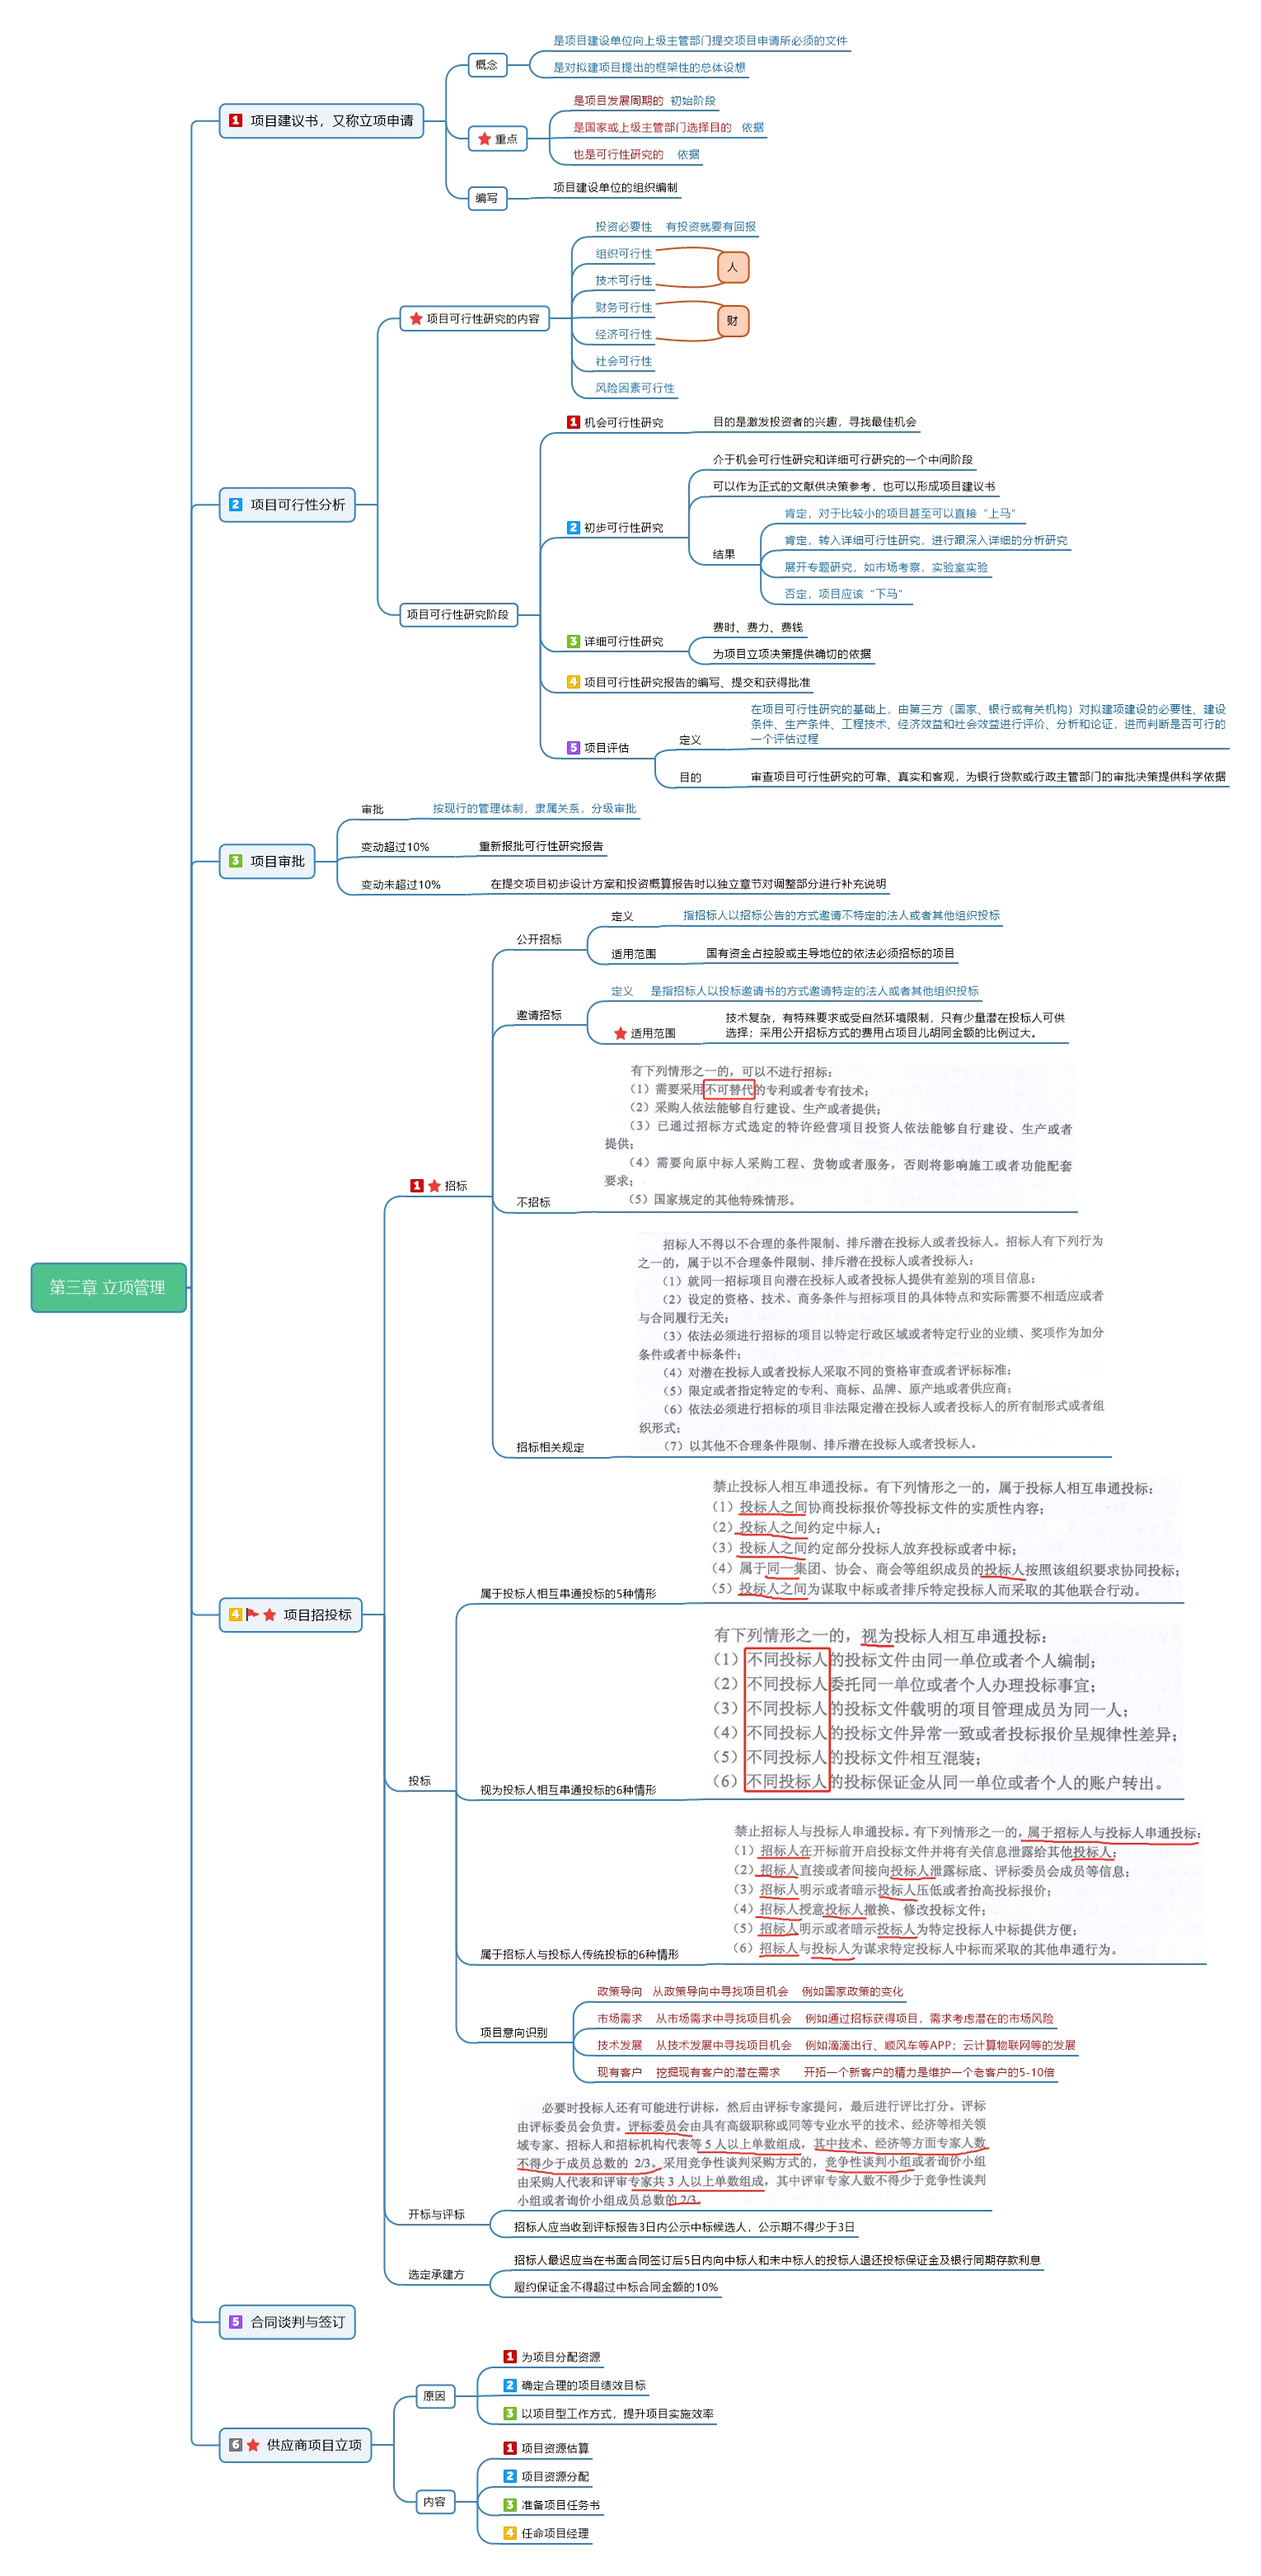The width and height of the screenshot is (1261, 2576).
Task: Click the blue 2 marker beside 初步可行性研究
Action: [574, 528]
